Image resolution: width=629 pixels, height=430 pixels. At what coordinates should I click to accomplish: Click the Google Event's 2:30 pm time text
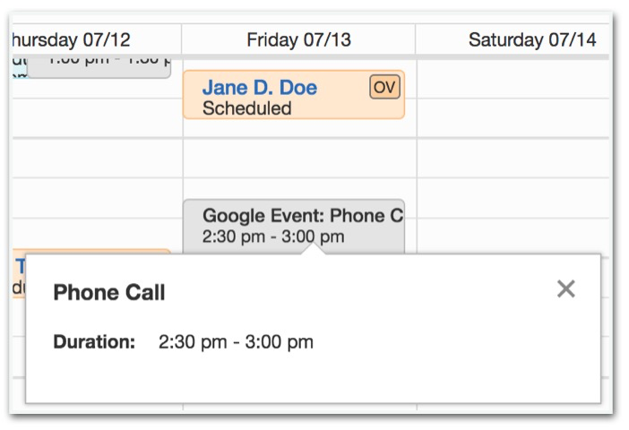(273, 236)
